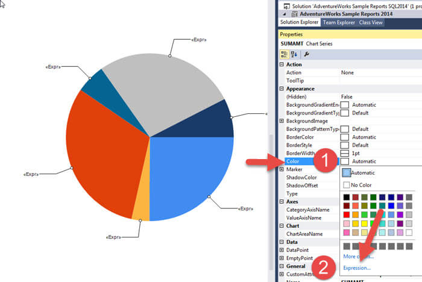Pick the bright yellow palette swatch
Image resolution: width=422 pixels, height=282 pixels.
(x=364, y=224)
